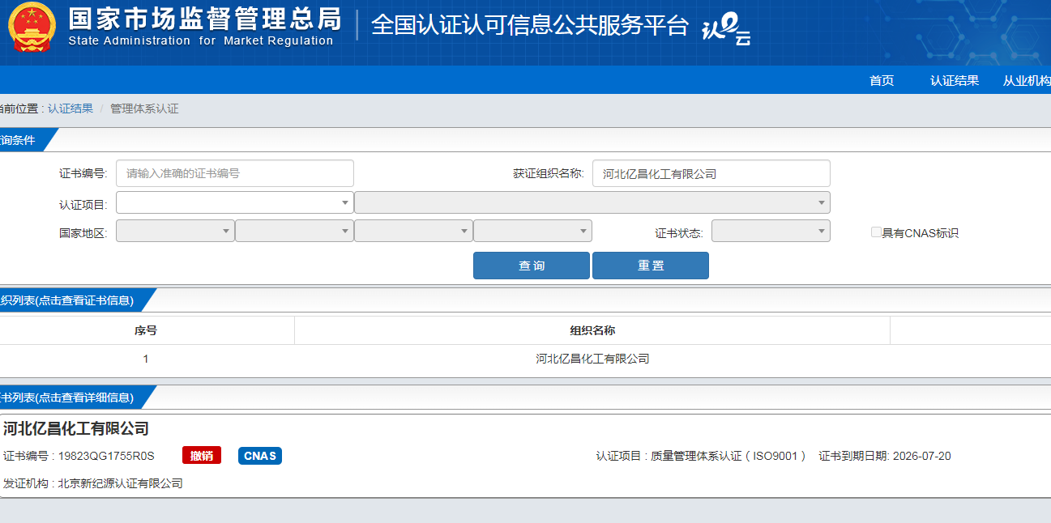Click the 查询 search button
The width and height of the screenshot is (1051, 523).
(x=532, y=266)
